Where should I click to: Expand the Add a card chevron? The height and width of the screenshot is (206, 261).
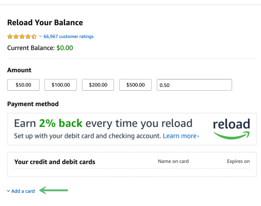click(x=8, y=191)
